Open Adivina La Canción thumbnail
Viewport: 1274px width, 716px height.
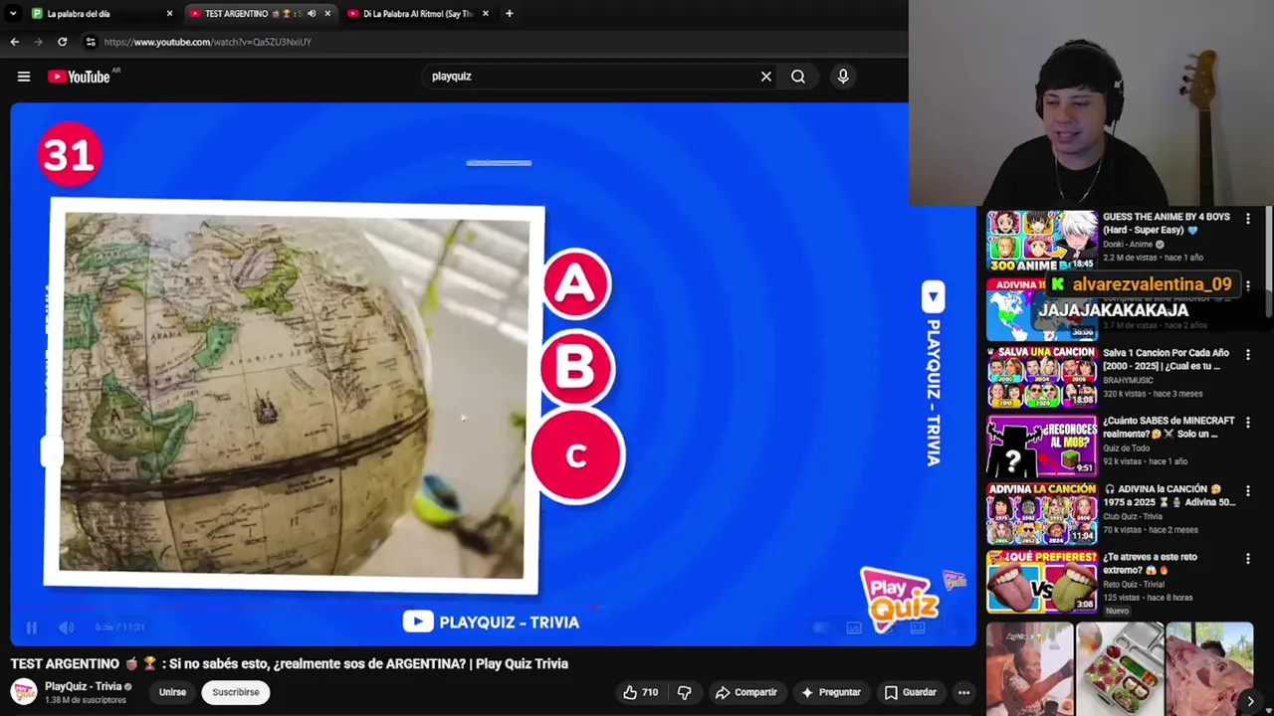[1042, 513]
